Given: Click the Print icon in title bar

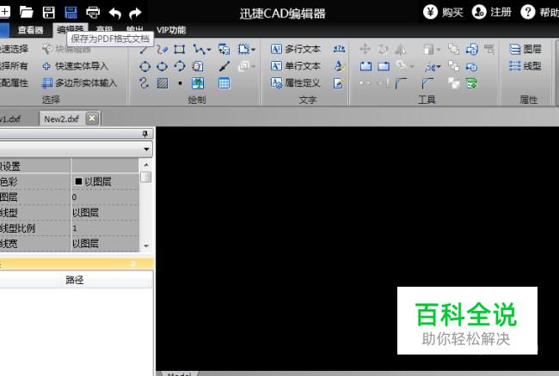Looking at the screenshot, I should (x=93, y=13).
